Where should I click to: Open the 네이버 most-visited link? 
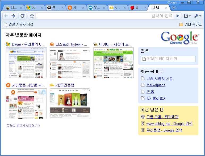(115, 44)
